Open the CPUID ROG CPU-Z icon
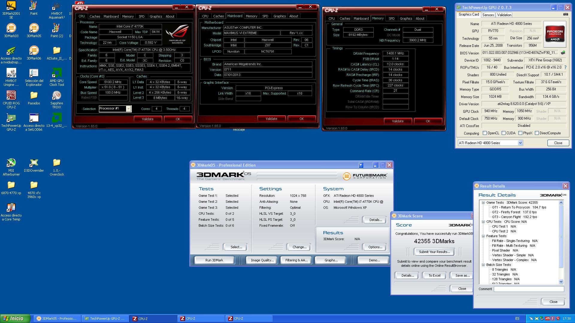This screenshot has width=575, height=323. pos(11,100)
